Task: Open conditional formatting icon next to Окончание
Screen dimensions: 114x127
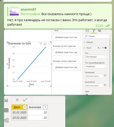Action: tap(105, 85)
